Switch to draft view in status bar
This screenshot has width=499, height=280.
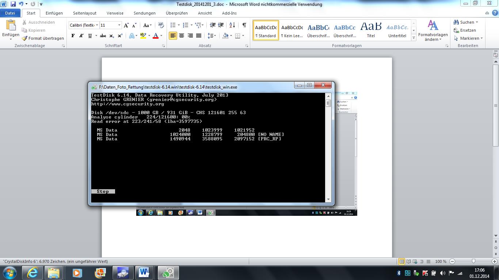click(428, 261)
